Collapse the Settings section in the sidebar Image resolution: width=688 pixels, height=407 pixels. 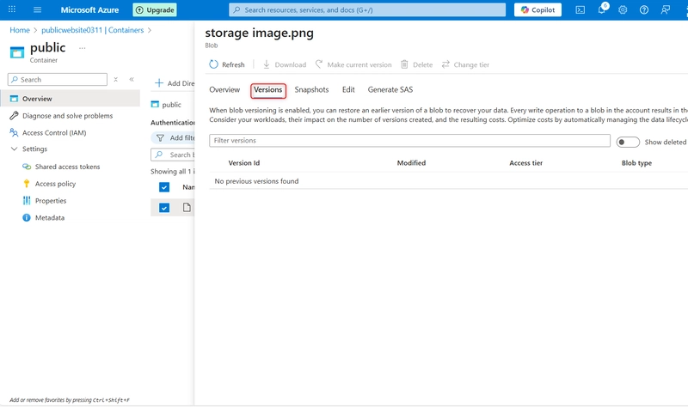[14, 149]
